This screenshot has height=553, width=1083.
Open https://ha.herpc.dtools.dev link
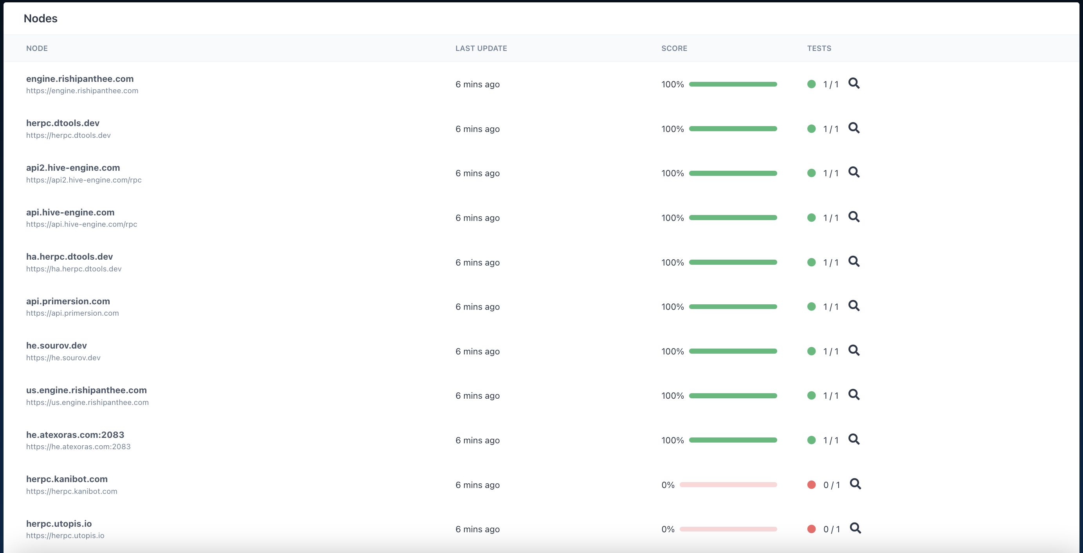point(74,269)
